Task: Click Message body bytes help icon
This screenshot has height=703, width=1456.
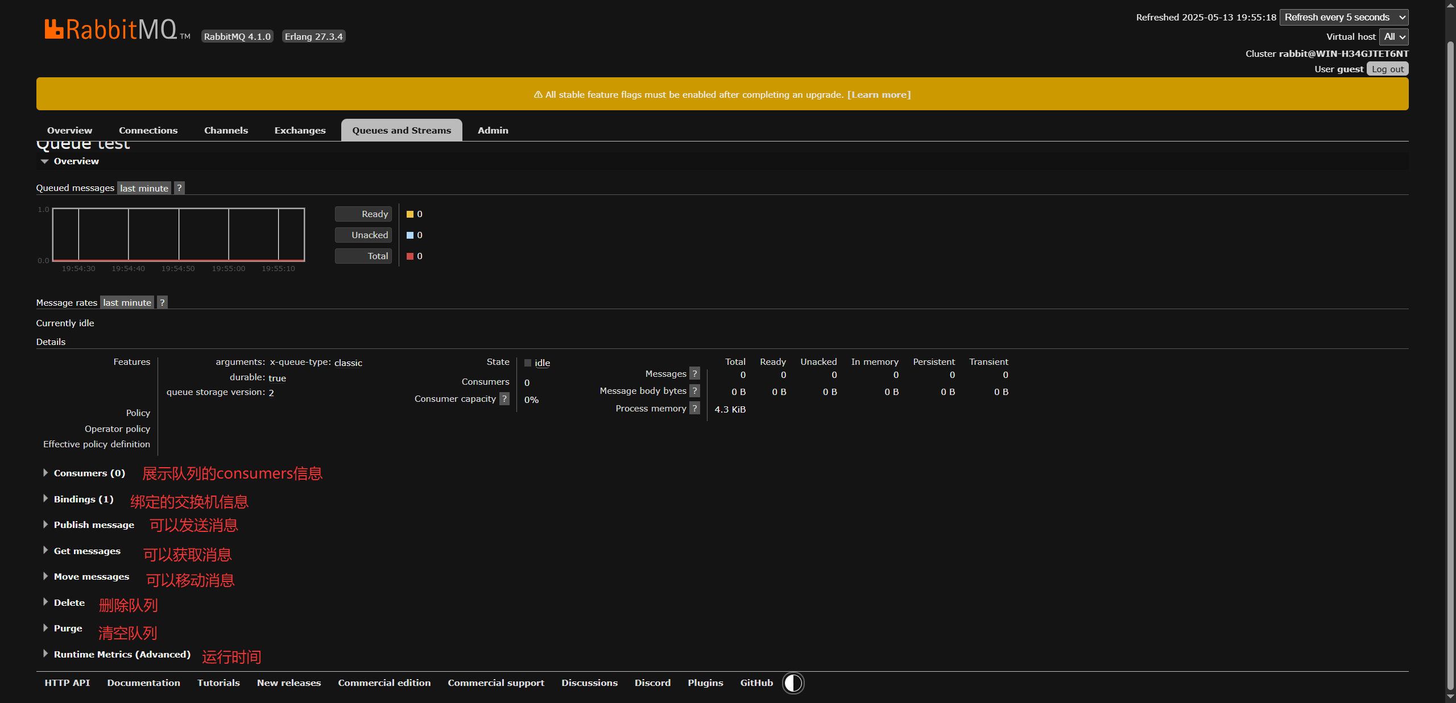Action: [x=694, y=391]
